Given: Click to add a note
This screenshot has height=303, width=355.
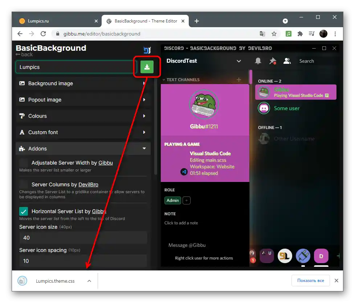Looking at the screenshot, I should pos(181,223).
